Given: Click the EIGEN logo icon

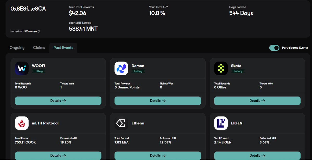Looking at the screenshot, I should coord(221,123).
